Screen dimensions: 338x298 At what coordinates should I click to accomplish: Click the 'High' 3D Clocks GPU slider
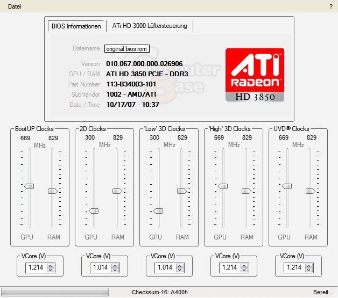tap(223, 186)
